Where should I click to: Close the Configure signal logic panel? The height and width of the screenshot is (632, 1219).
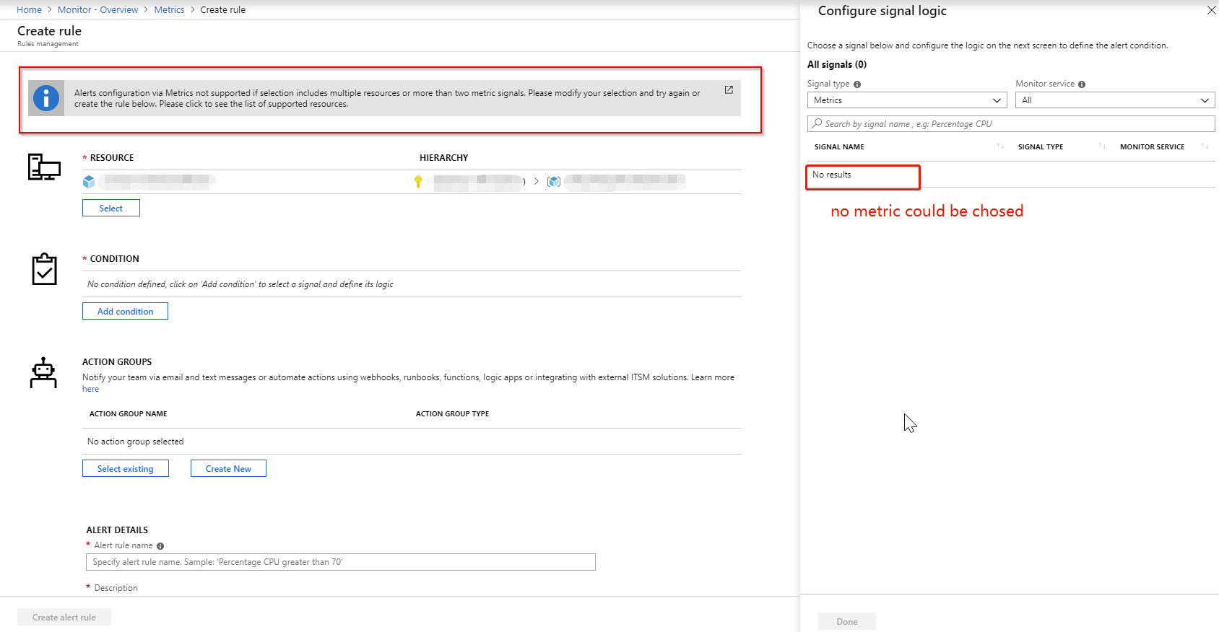tap(1211, 10)
